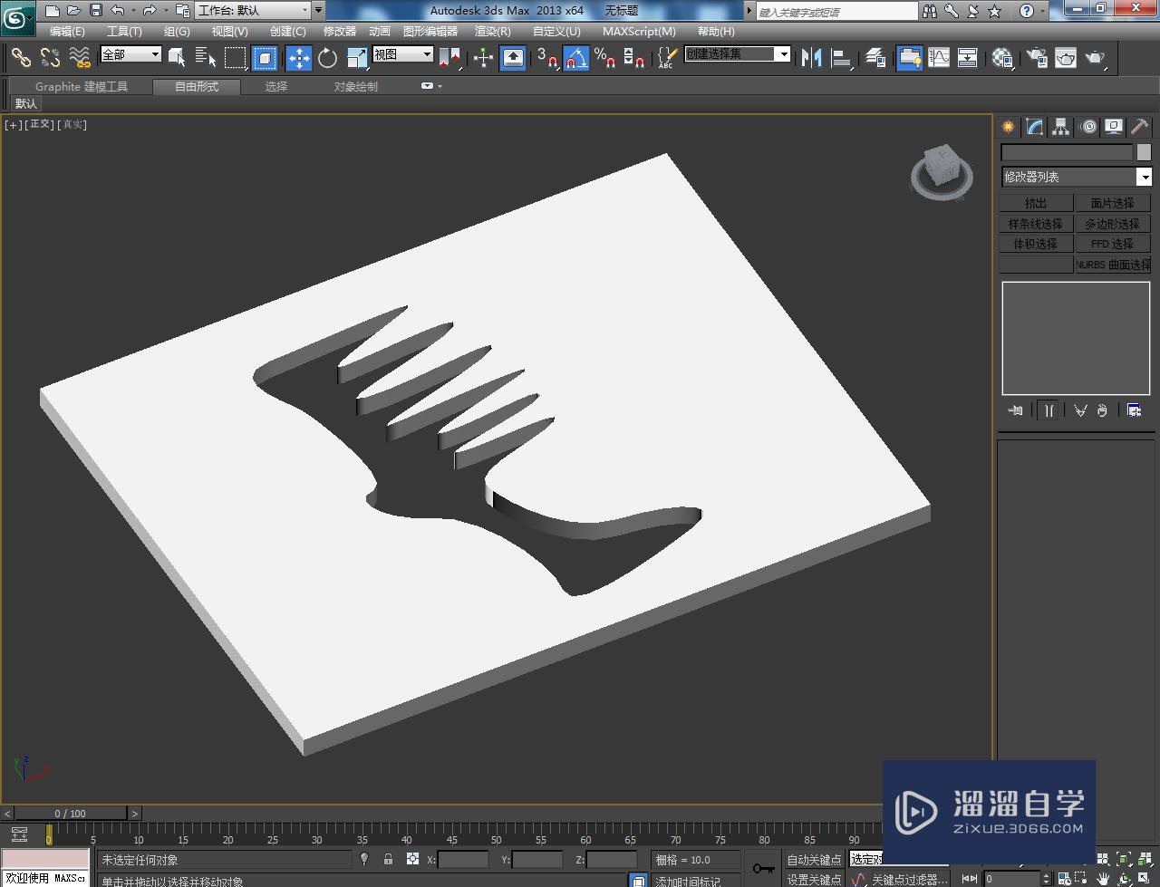The height and width of the screenshot is (887, 1160).
Task: Toggle the Angle Snap button
Action: coord(576,58)
